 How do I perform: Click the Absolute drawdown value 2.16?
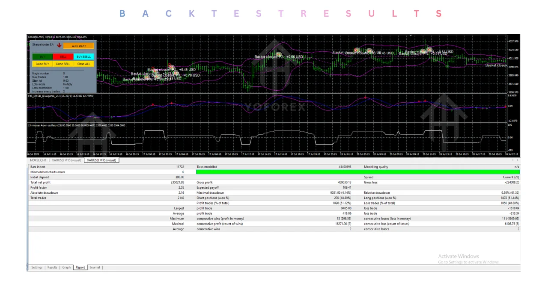pyautogui.click(x=181, y=193)
